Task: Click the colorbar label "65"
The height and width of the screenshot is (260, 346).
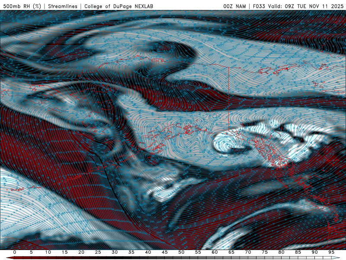Action: pyautogui.click(x=231, y=252)
